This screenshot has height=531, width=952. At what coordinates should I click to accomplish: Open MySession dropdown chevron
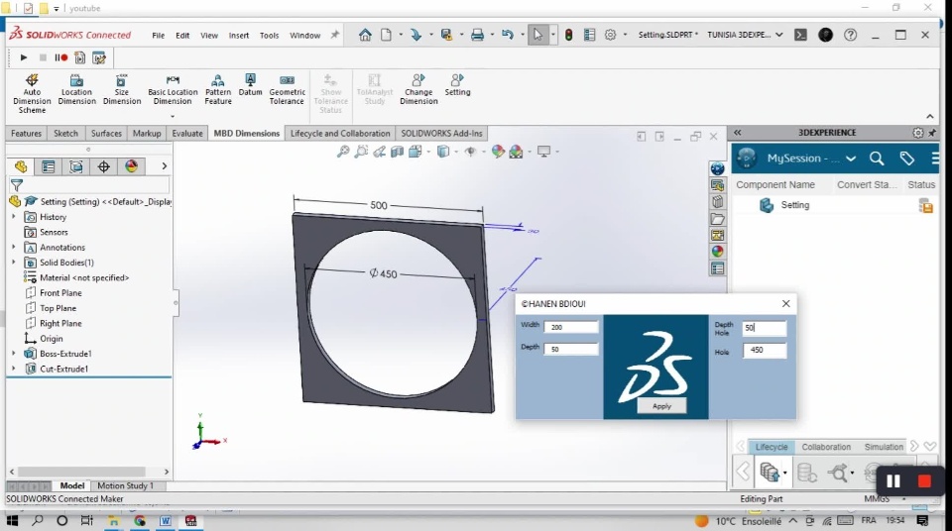pos(851,159)
